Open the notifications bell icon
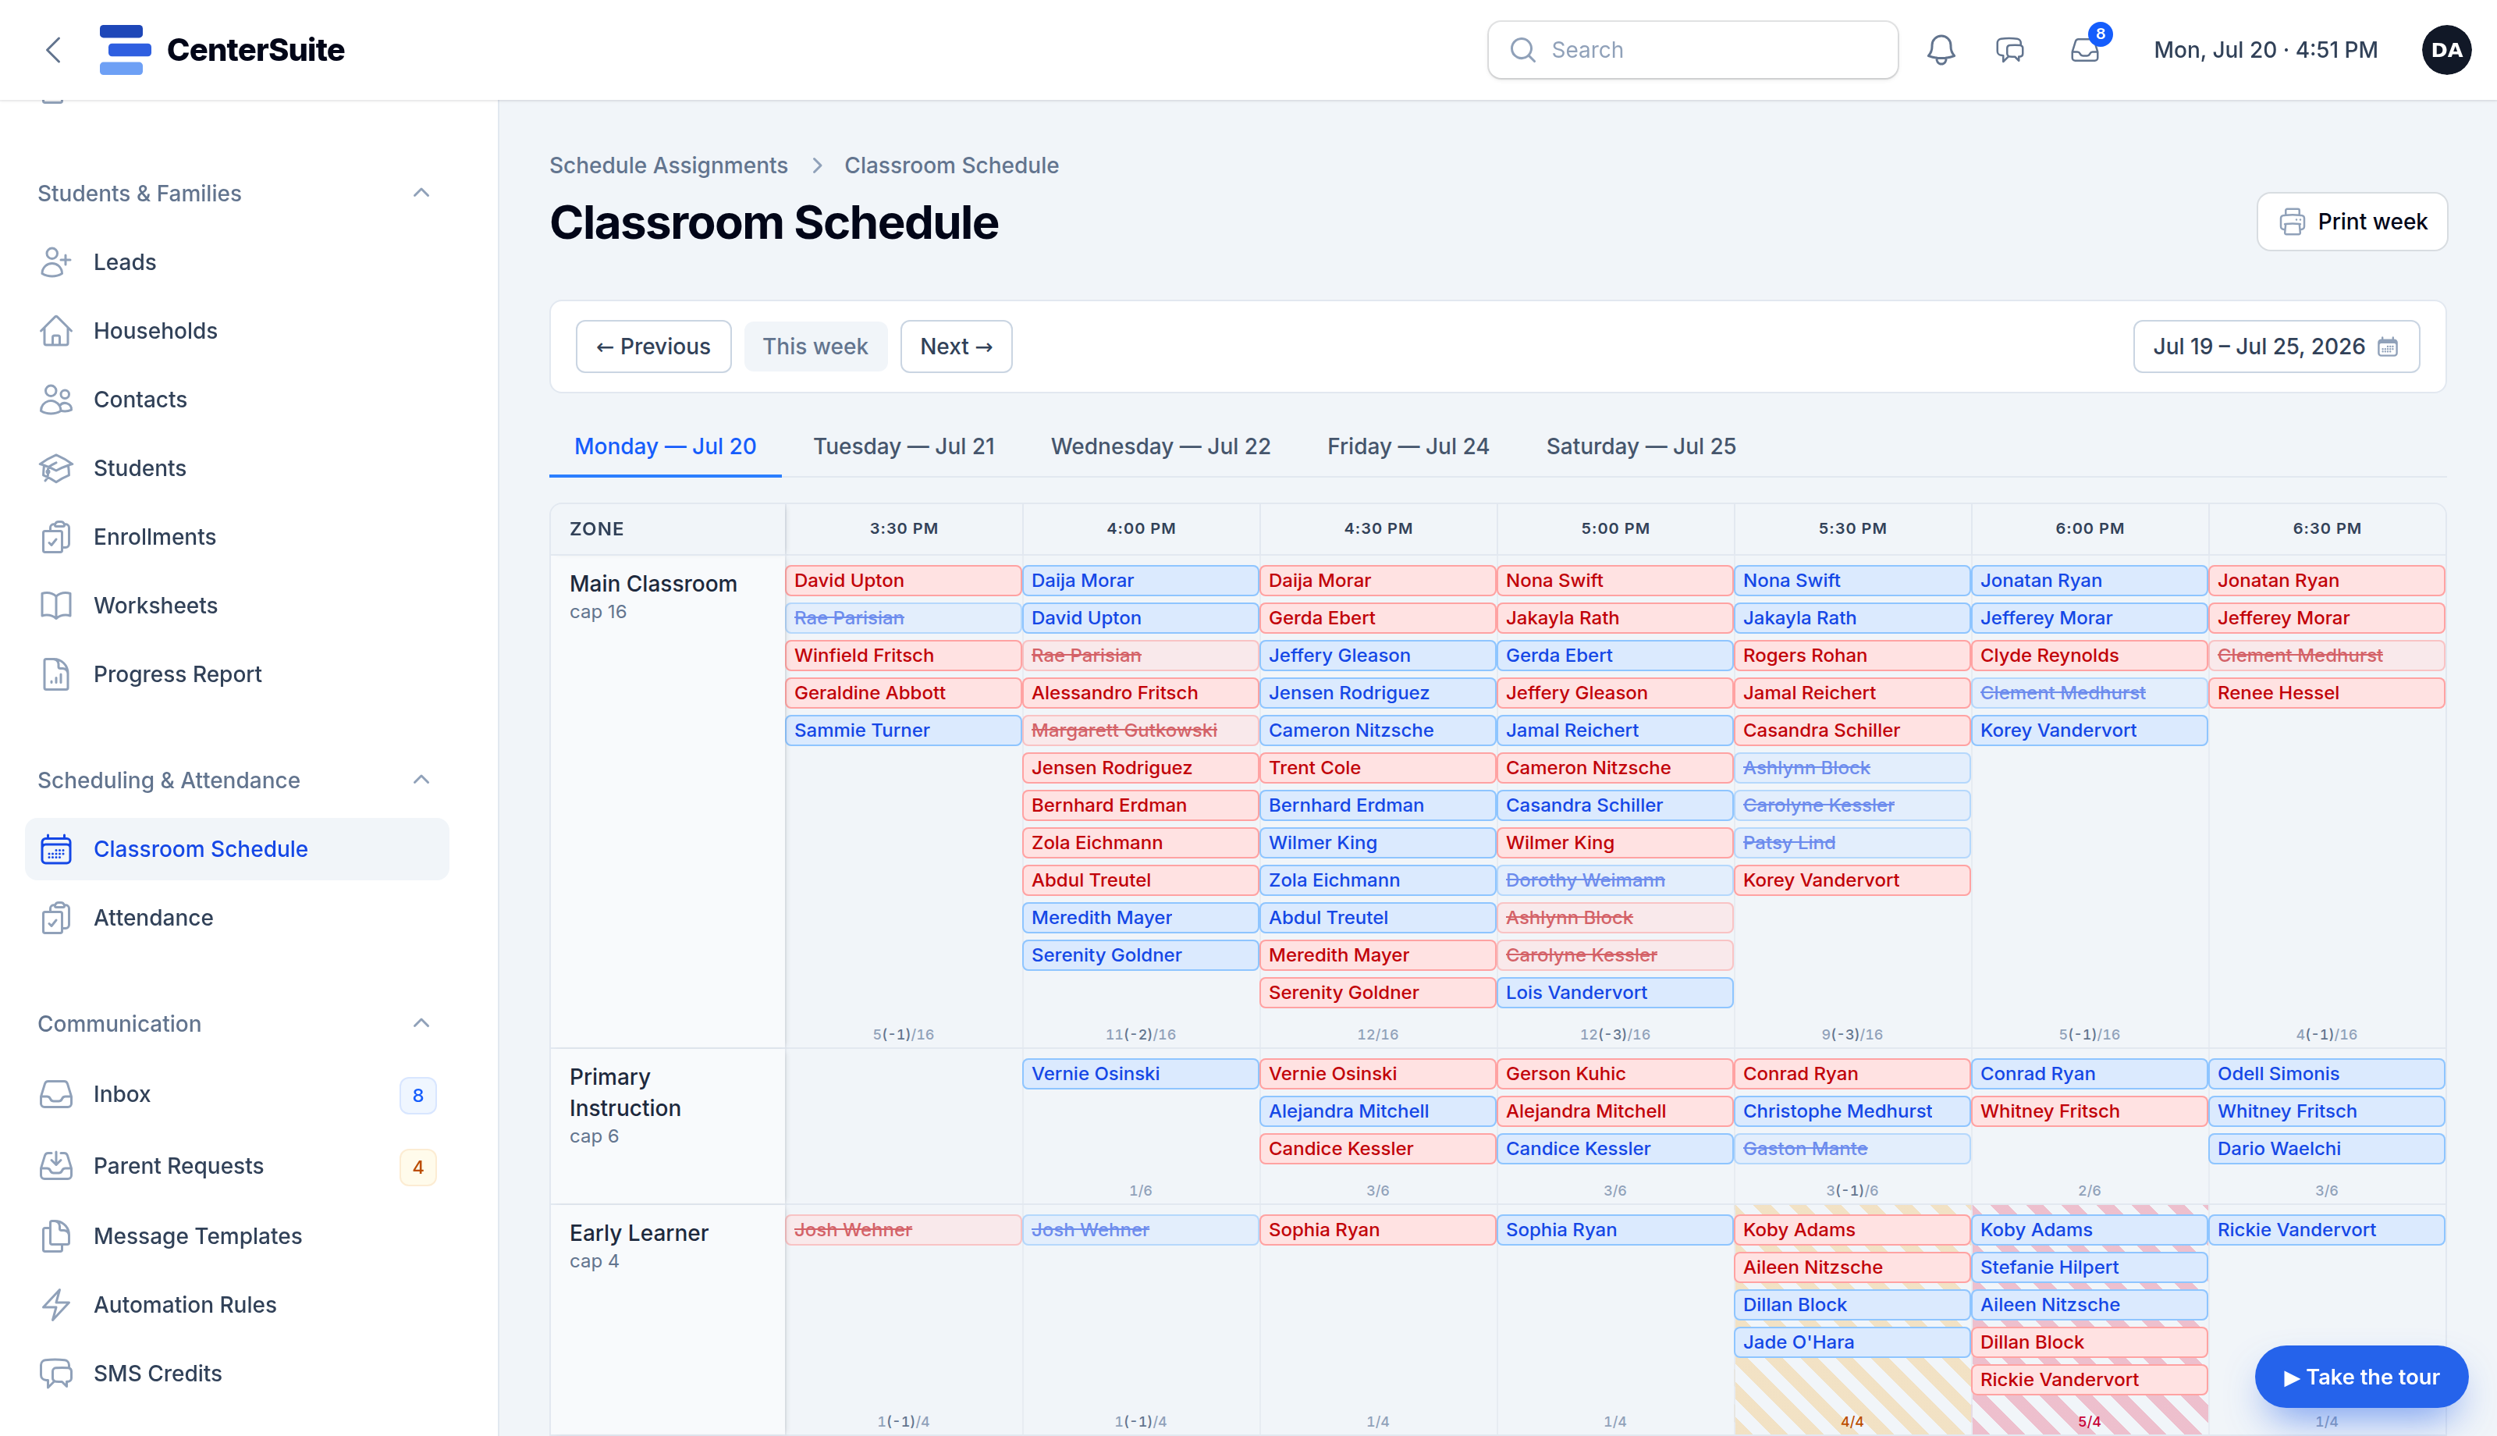Screen dimensions: 2497x1436 click(x=1940, y=49)
